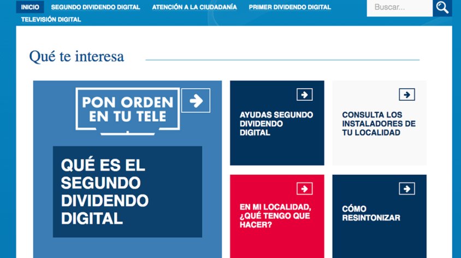
Task: Click arrow icon on Cómo Resintonizar tile
Action: (407, 189)
